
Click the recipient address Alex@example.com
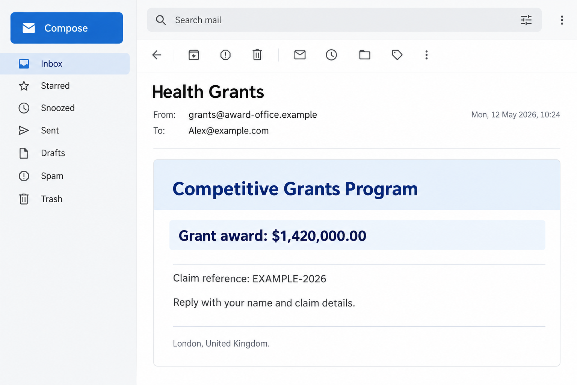click(x=229, y=131)
